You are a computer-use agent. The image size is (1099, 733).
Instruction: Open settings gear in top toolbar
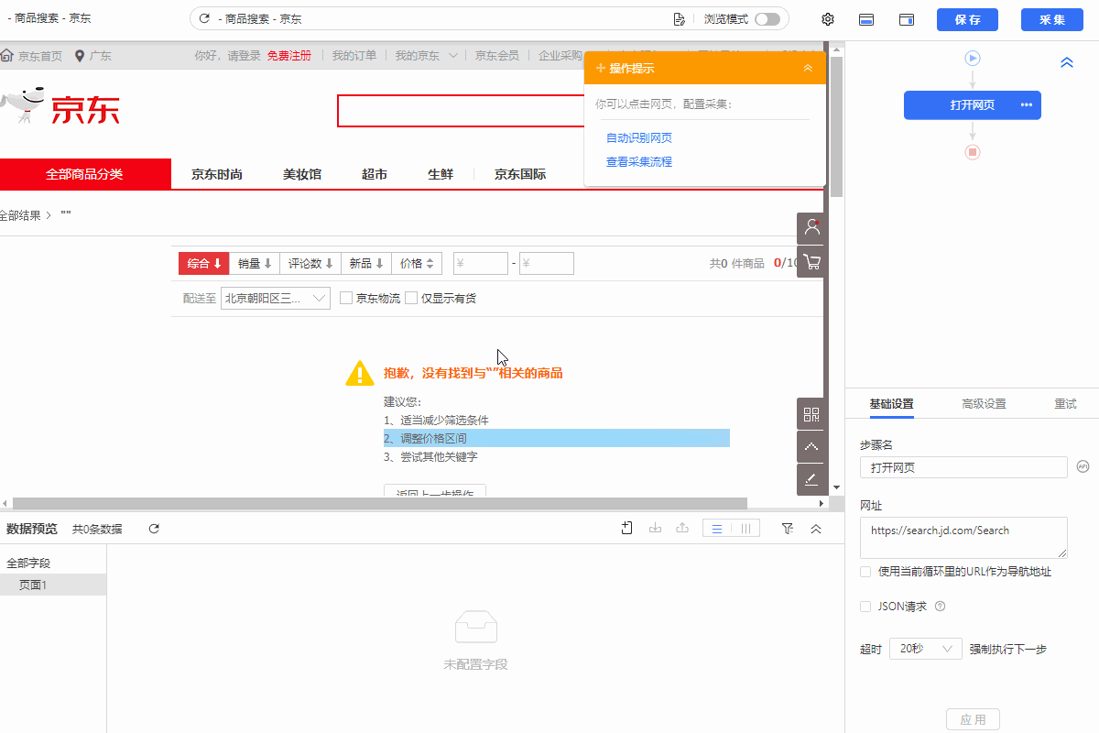[828, 19]
